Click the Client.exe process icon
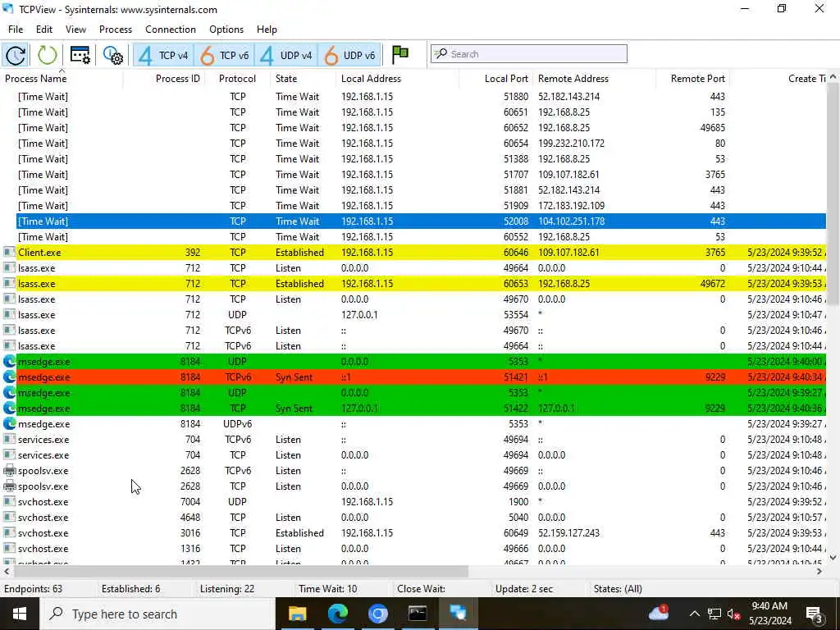Viewport: 840px width, 630px height. pos(9,253)
